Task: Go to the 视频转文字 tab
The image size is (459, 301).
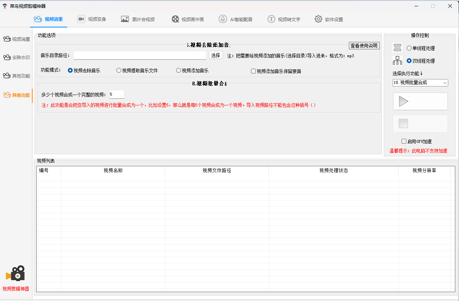Action: click(x=284, y=19)
